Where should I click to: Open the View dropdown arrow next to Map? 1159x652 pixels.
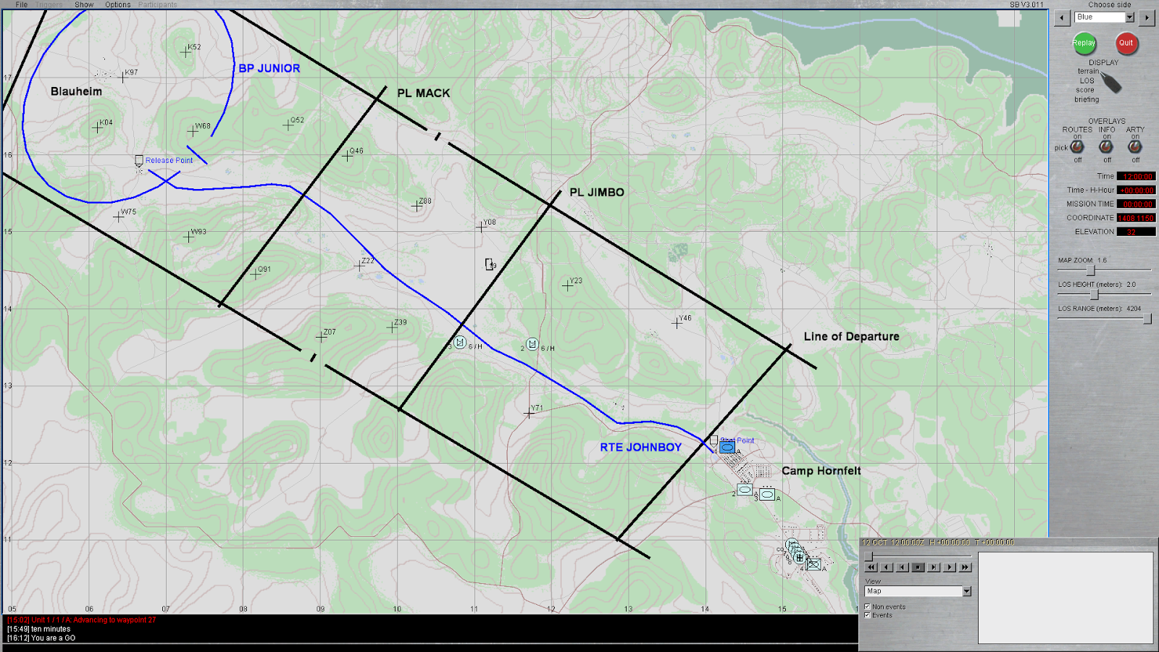tap(966, 591)
